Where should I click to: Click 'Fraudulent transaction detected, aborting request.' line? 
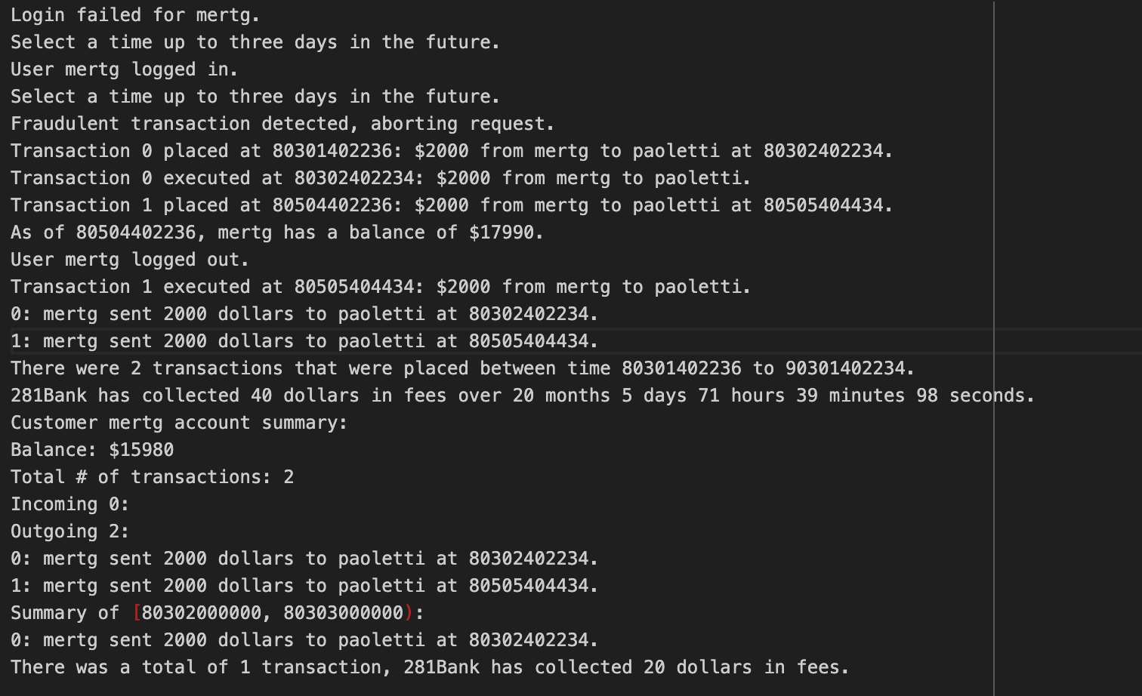[282, 124]
